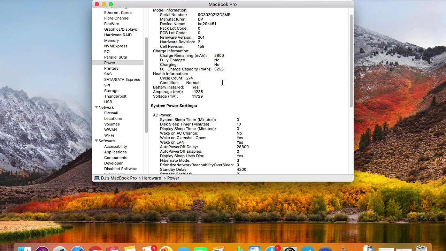This screenshot has height=251, width=446.
Task: Select Developer under Software
Action: tap(114, 163)
